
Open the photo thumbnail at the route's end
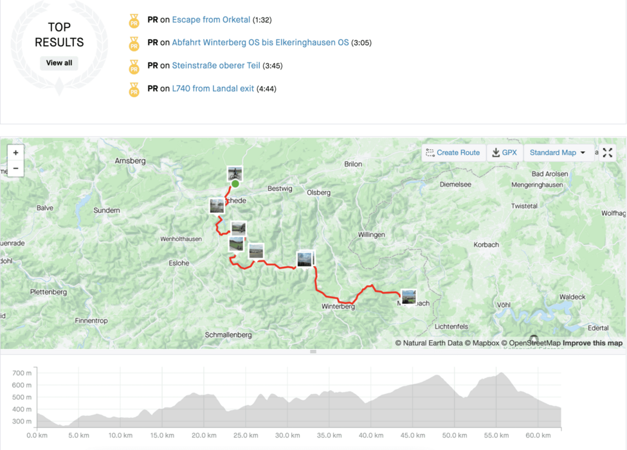[408, 297]
